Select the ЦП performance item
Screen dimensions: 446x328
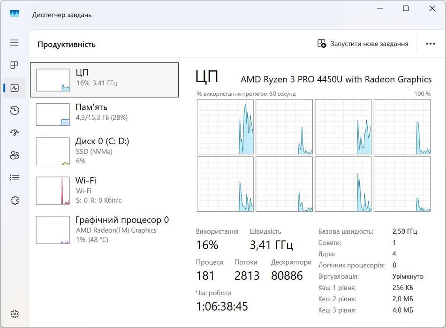tap(105, 80)
